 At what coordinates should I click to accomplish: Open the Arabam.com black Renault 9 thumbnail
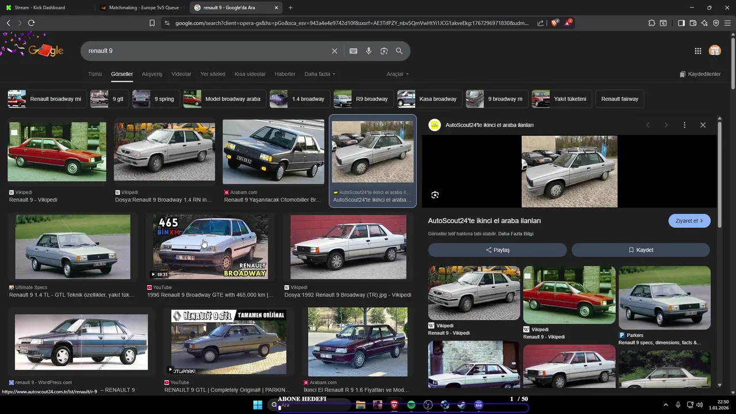273,152
